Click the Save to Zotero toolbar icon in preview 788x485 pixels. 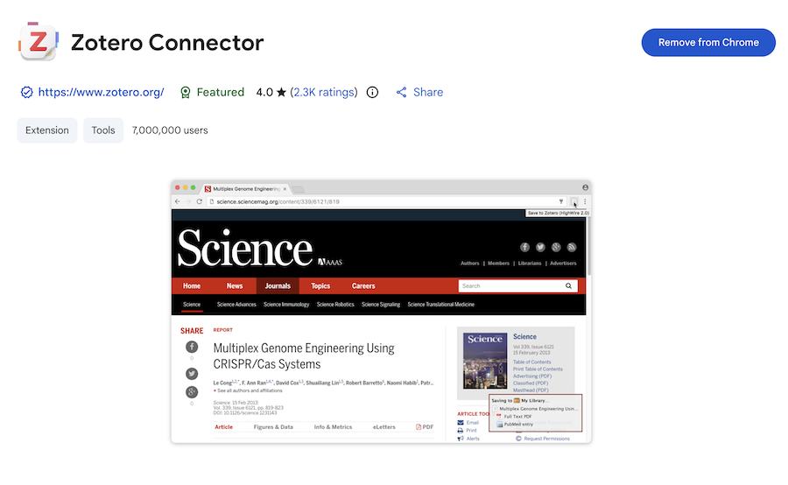tap(574, 201)
